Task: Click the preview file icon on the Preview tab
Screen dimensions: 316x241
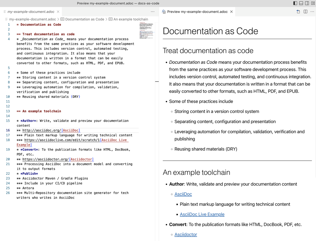Action: coord(164,12)
